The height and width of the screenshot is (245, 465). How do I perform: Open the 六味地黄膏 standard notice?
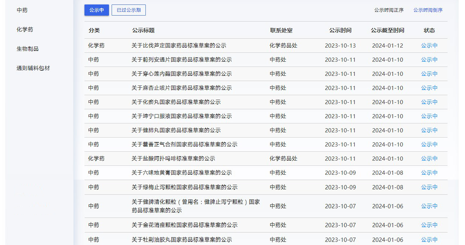(181, 173)
